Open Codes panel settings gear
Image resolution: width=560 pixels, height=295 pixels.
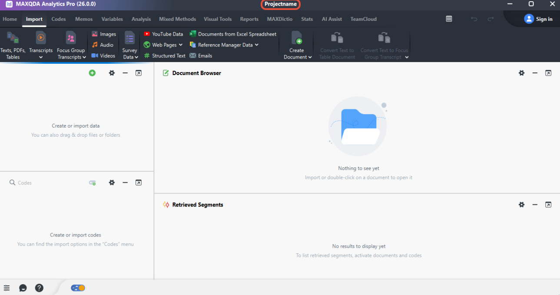(x=112, y=183)
